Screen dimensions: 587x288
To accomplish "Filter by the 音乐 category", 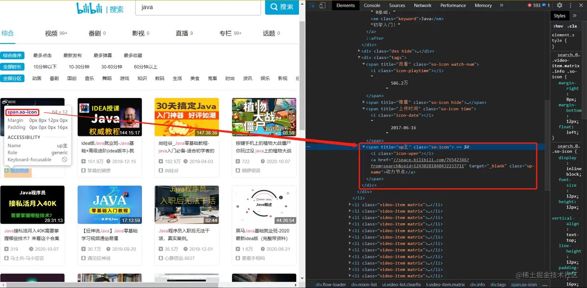I will pyautogui.click(x=89, y=78).
